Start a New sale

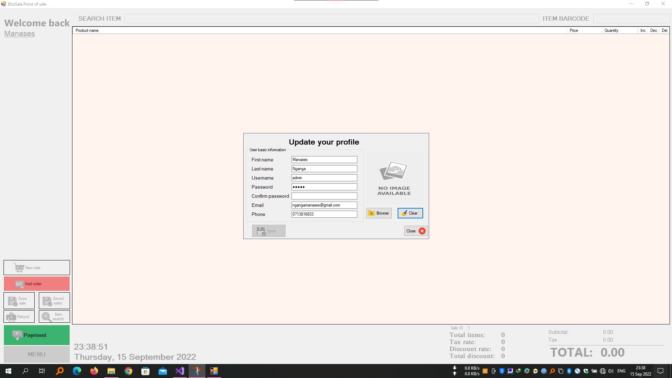(x=37, y=268)
